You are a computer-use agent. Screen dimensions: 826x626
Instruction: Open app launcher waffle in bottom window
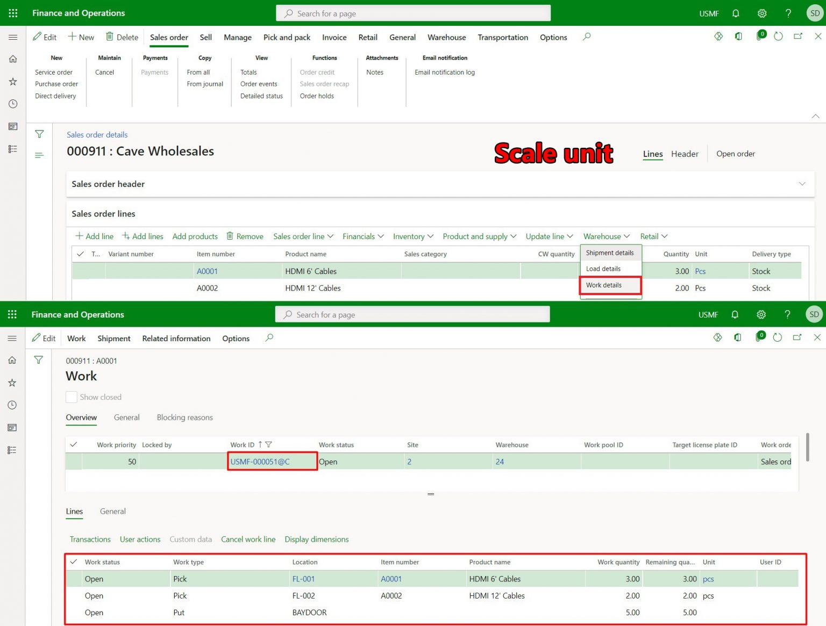(x=12, y=314)
